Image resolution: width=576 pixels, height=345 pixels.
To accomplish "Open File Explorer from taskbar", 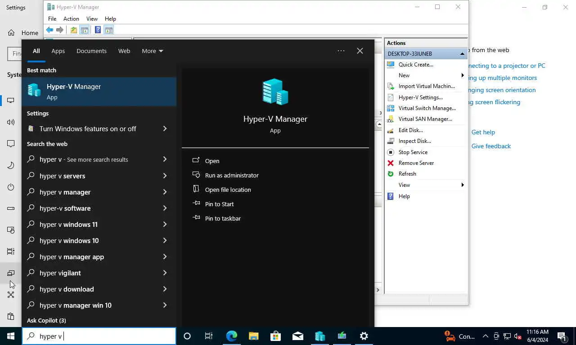I will pos(254,336).
